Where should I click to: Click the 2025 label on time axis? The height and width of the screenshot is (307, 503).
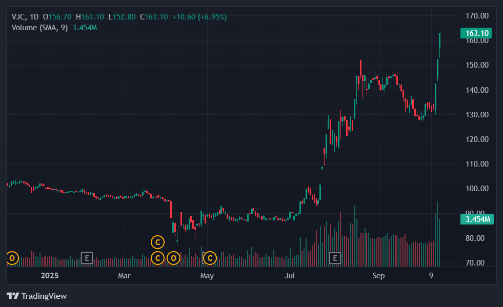[x=51, y=276]
